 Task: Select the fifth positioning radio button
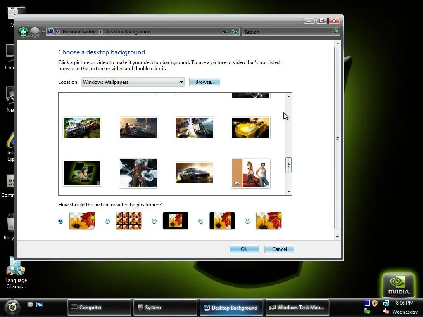point(247,221)
